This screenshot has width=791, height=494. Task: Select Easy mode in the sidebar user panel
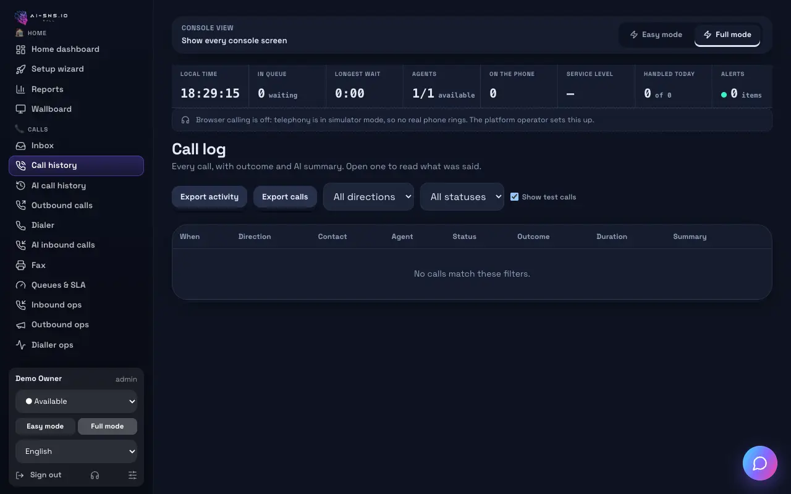pyautogui.click(x=45, y=426)
